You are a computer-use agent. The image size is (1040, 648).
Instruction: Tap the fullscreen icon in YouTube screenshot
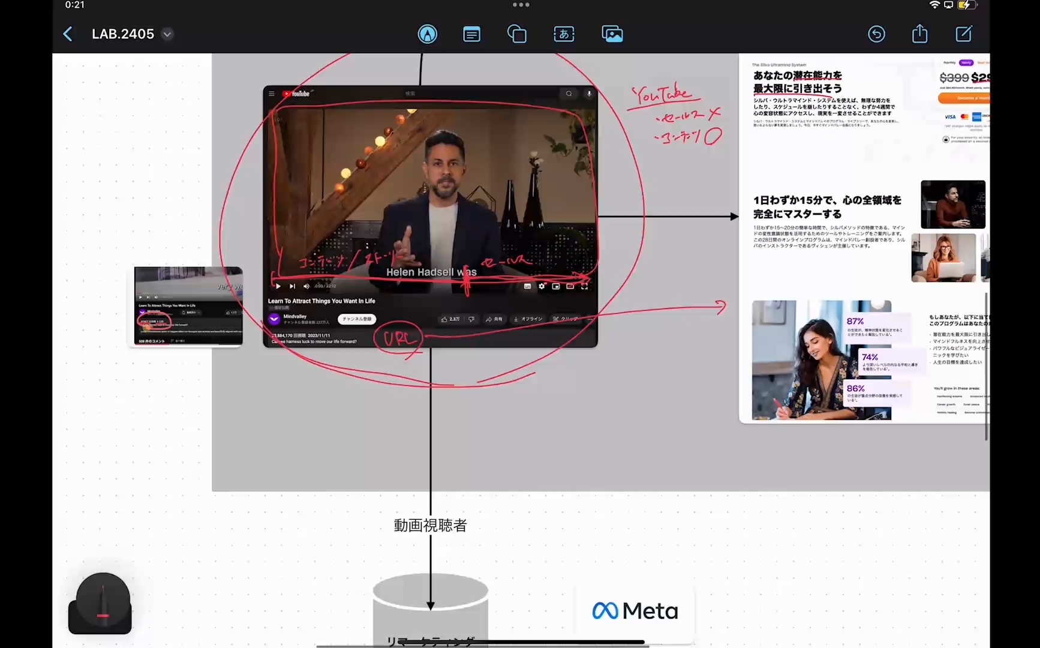point(584,286)
